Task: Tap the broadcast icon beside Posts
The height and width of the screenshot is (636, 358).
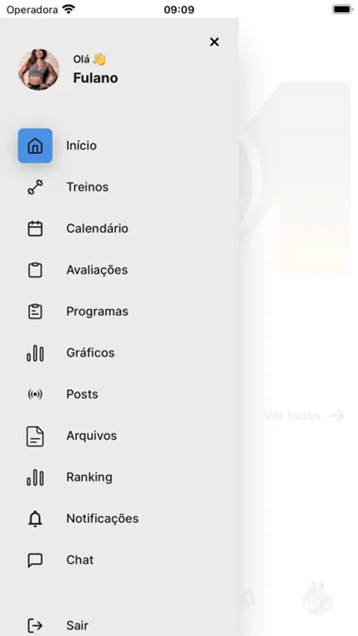Action: pos(35,394)
